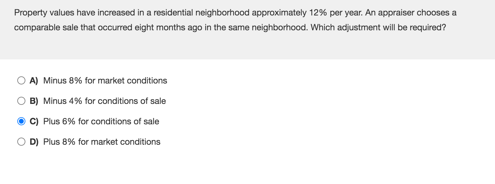Click the bold 'B)' option letter
495x184 pixels.
click(34, 101)
